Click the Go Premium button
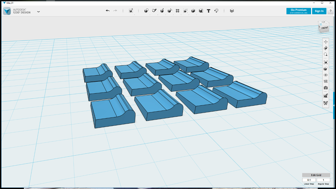This screenshot has height=189, width=336. tap(299, 11)
